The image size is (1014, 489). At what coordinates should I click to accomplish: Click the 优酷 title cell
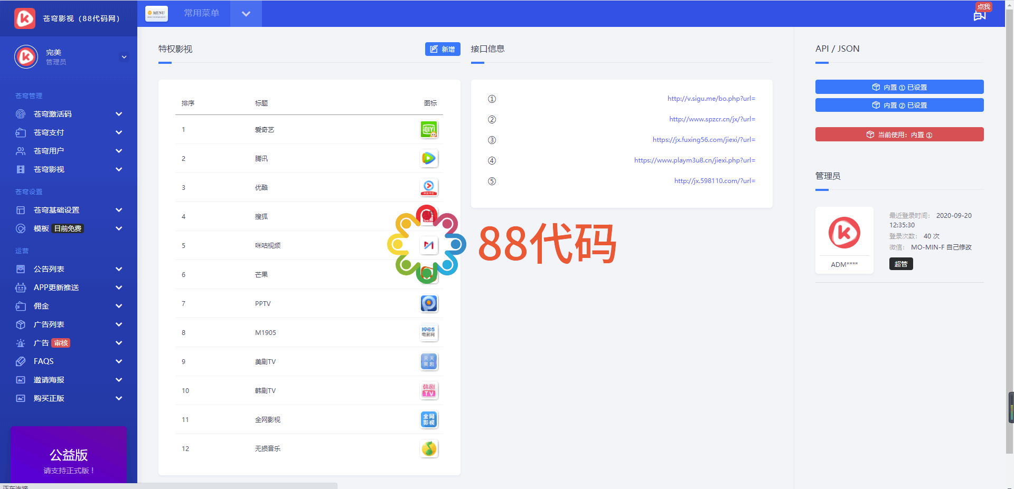(x=261, y=188)
